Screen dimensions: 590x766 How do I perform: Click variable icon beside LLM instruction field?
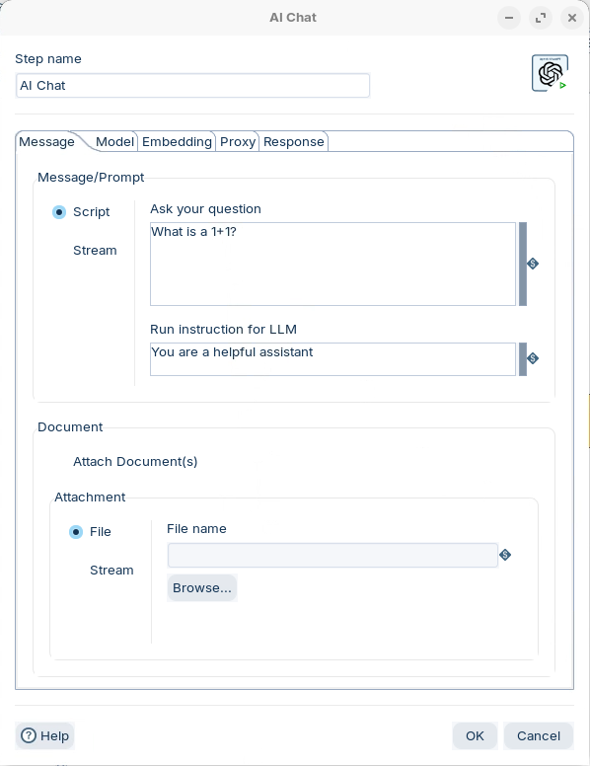point(533,358)
